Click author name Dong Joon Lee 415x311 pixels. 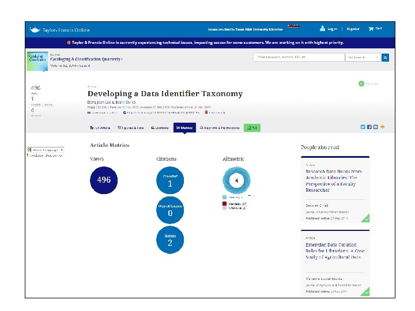(99, 102)
